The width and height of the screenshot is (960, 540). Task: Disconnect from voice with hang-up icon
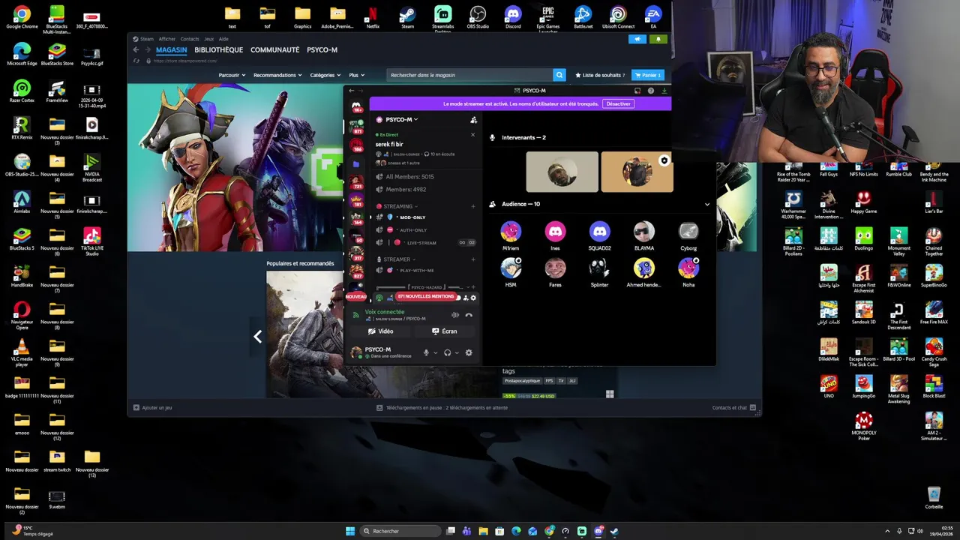coord(469,315)
